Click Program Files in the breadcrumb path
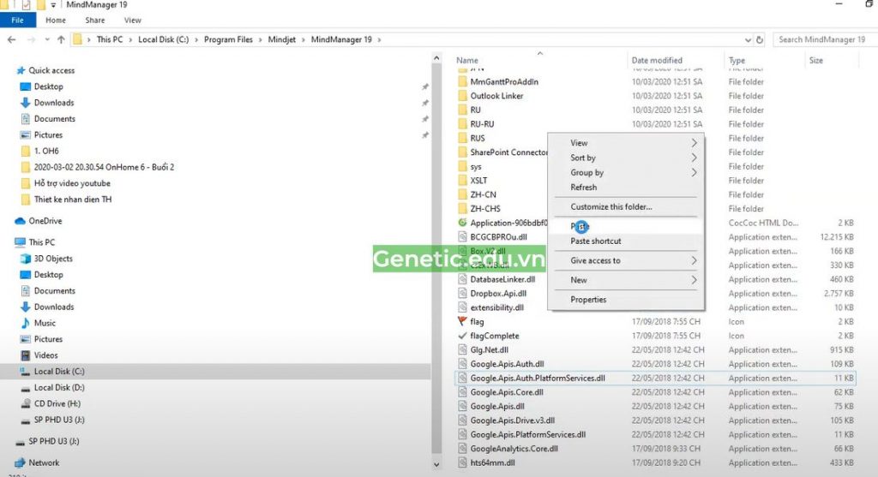This screenshot has width=878, height=477. point(228,39)
